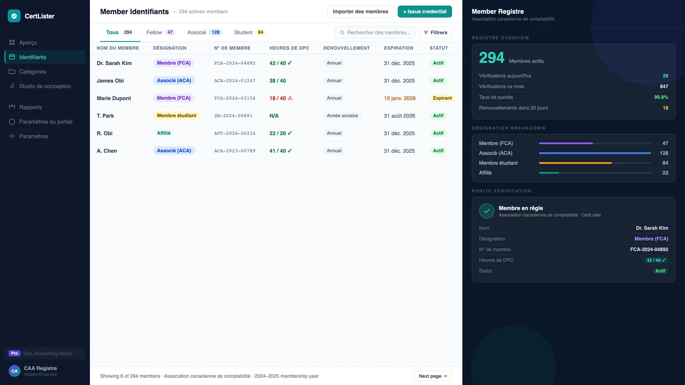This screenshot has height=385, width=685.
Task: Click the Vérifications aujourd'hui value 28
Action: [665, 76]
